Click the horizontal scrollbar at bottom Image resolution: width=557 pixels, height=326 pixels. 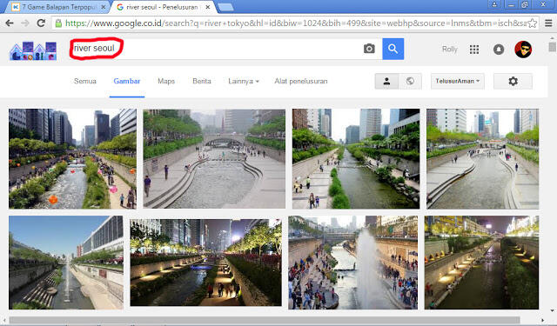click(265, 320)
